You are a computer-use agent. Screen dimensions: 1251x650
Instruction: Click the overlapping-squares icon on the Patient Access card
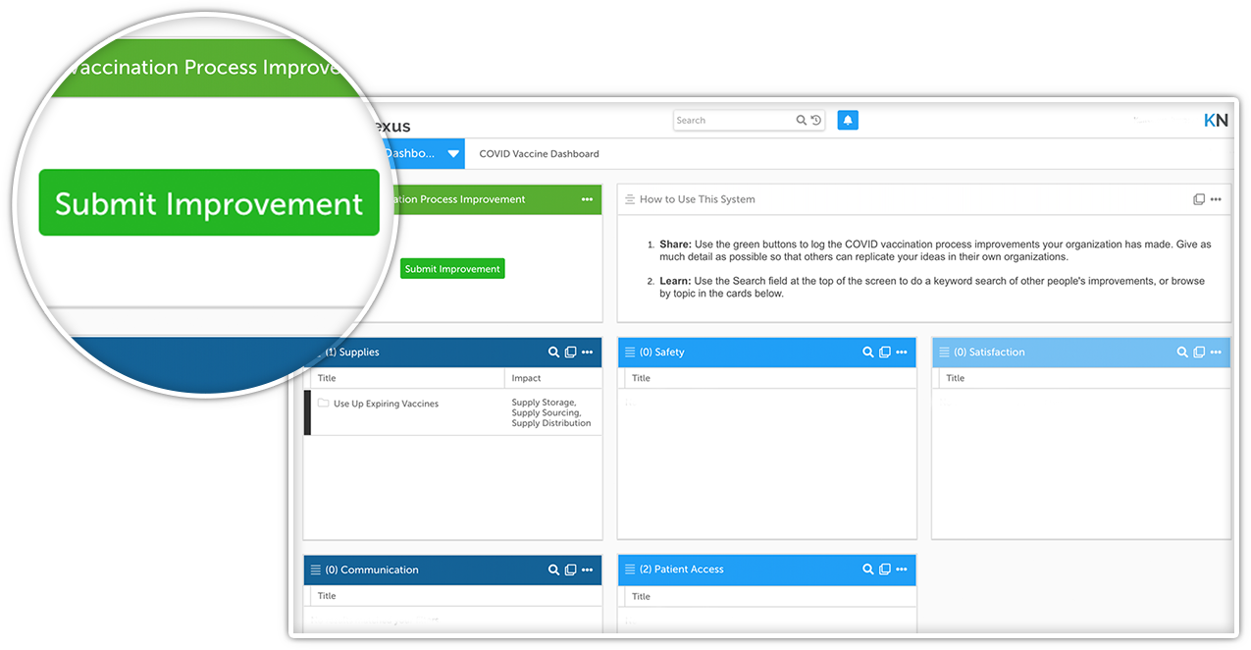[x=884, y=569]
